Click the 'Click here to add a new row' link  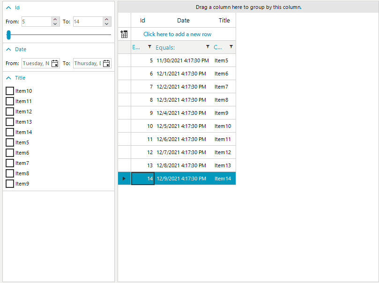(177, 34)
